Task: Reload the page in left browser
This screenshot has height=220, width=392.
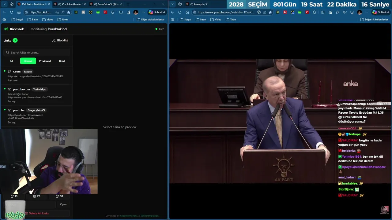Action: 12,12
